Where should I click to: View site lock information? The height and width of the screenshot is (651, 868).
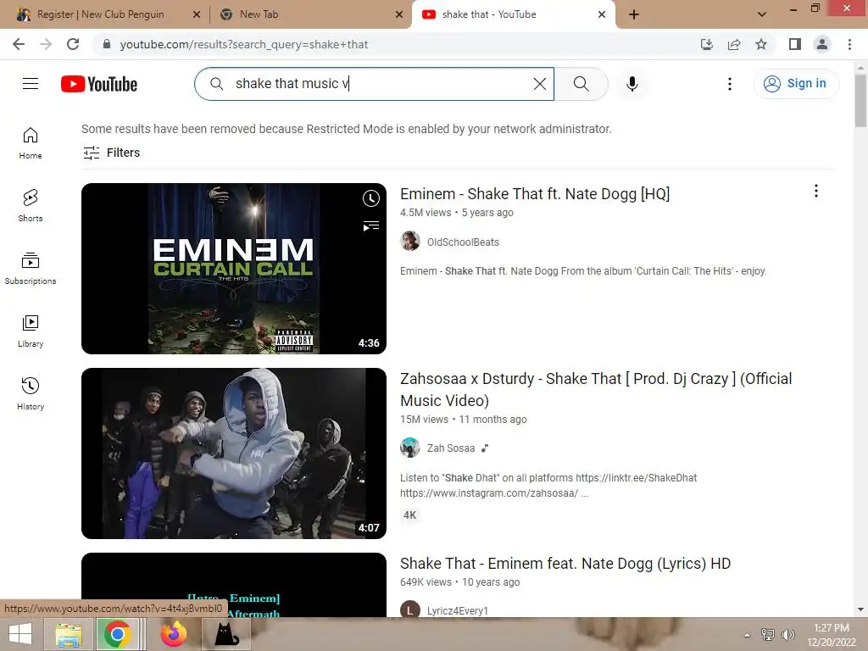pyautogui.click(x=107, y=44)
